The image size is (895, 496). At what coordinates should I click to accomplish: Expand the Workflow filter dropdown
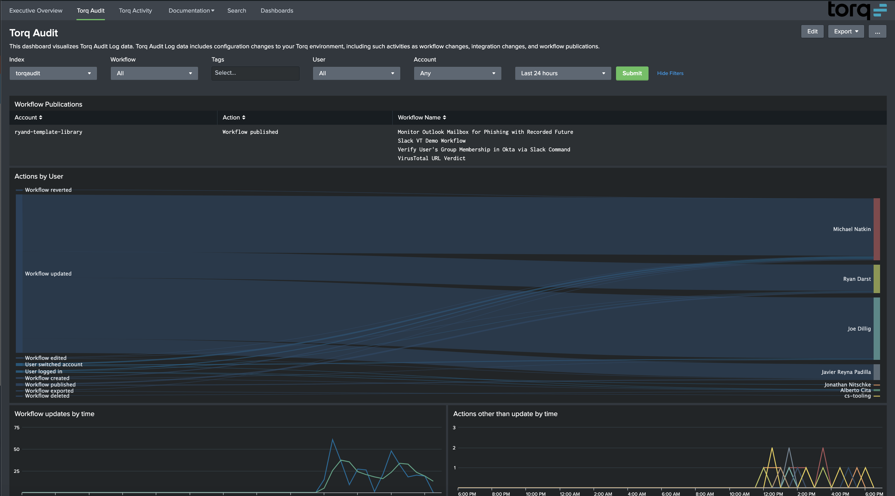(154, 73)
